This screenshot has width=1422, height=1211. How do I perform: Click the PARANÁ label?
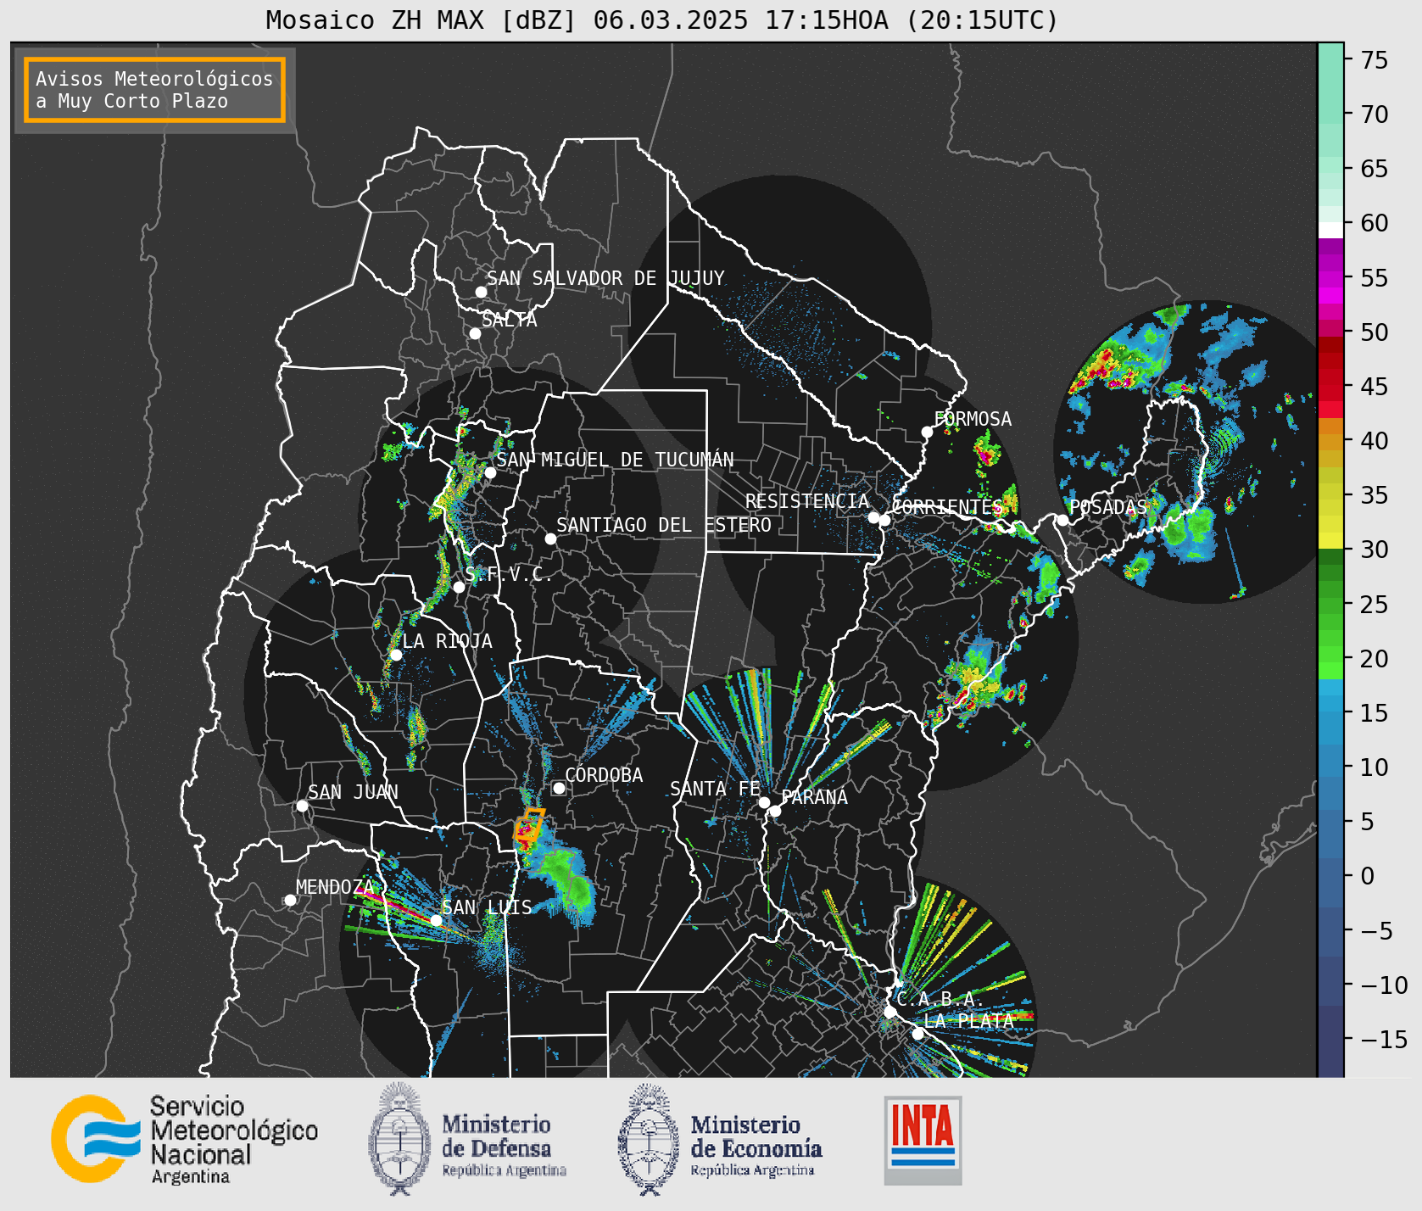(815, 797)
